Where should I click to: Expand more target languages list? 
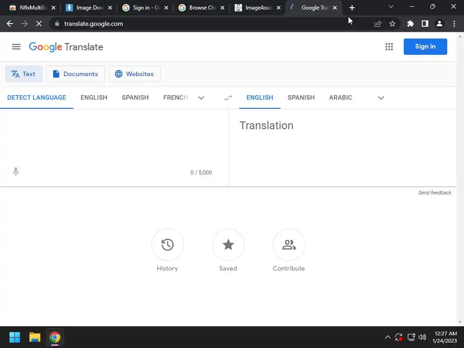pyautogui.click(x=381, y=98)
